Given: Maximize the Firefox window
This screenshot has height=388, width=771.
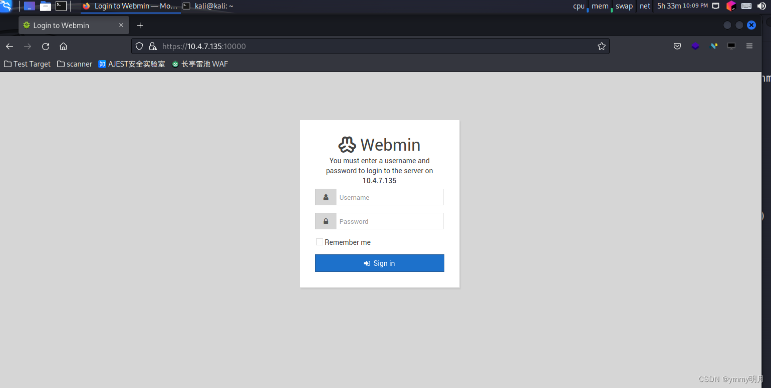Looking at the screenshot, I should click(x=739, y=25).
